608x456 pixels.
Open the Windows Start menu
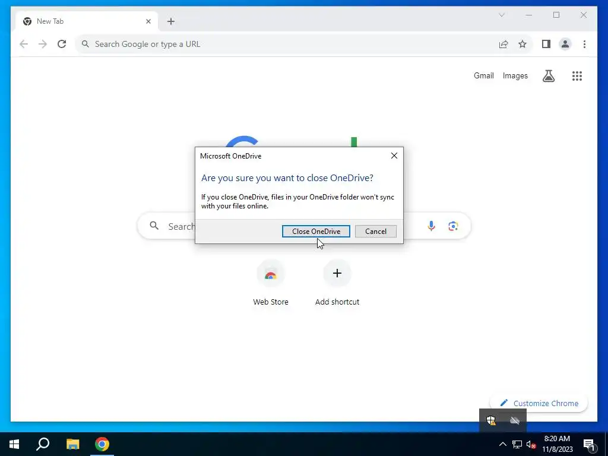pos(14,444)
